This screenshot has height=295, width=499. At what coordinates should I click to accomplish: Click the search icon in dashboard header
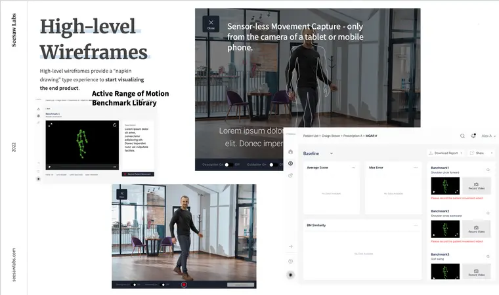point(462,136)
